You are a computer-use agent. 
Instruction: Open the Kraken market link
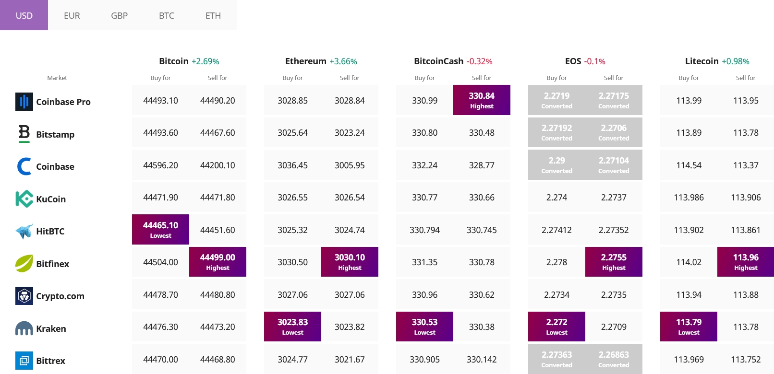pyautogui.click(x=51, y=328)
